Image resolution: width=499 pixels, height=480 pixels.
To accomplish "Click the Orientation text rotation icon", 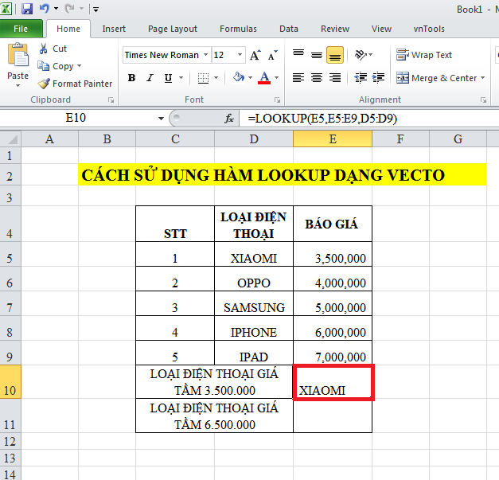I will pyautogui.click(x=361, y=55).
